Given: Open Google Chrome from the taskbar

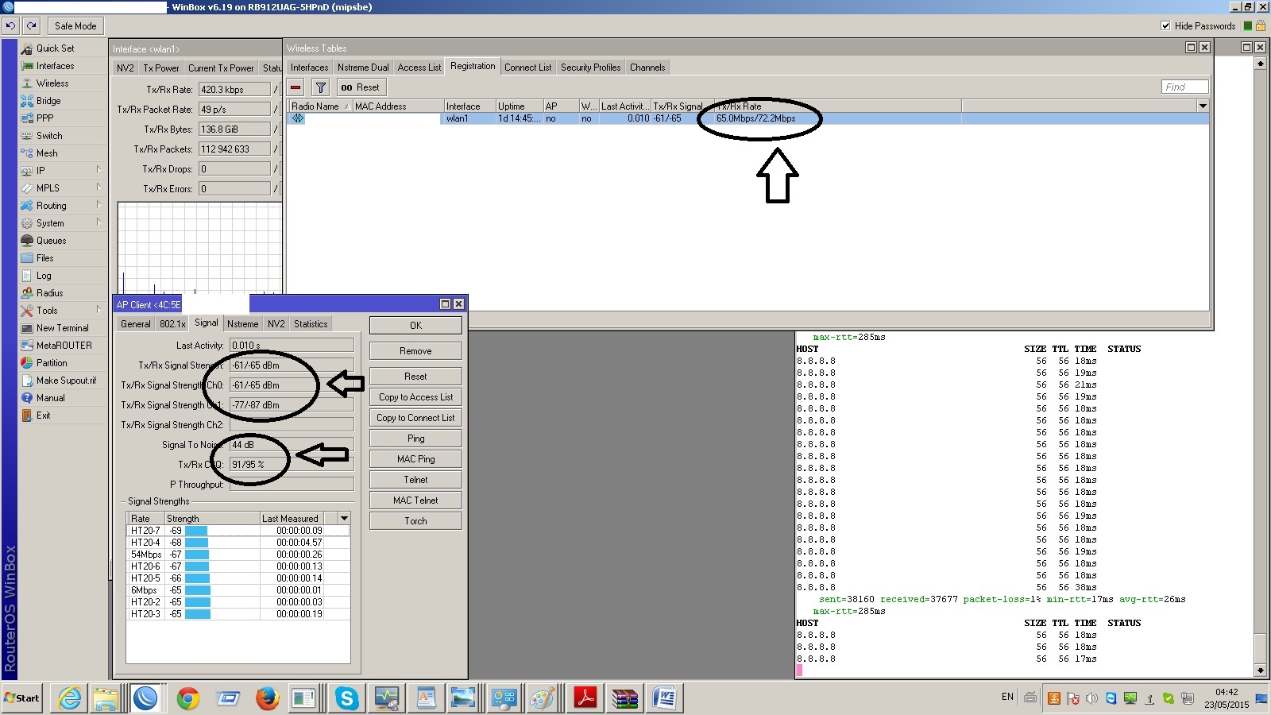Looking at the screenshot, I should (188, 698).
